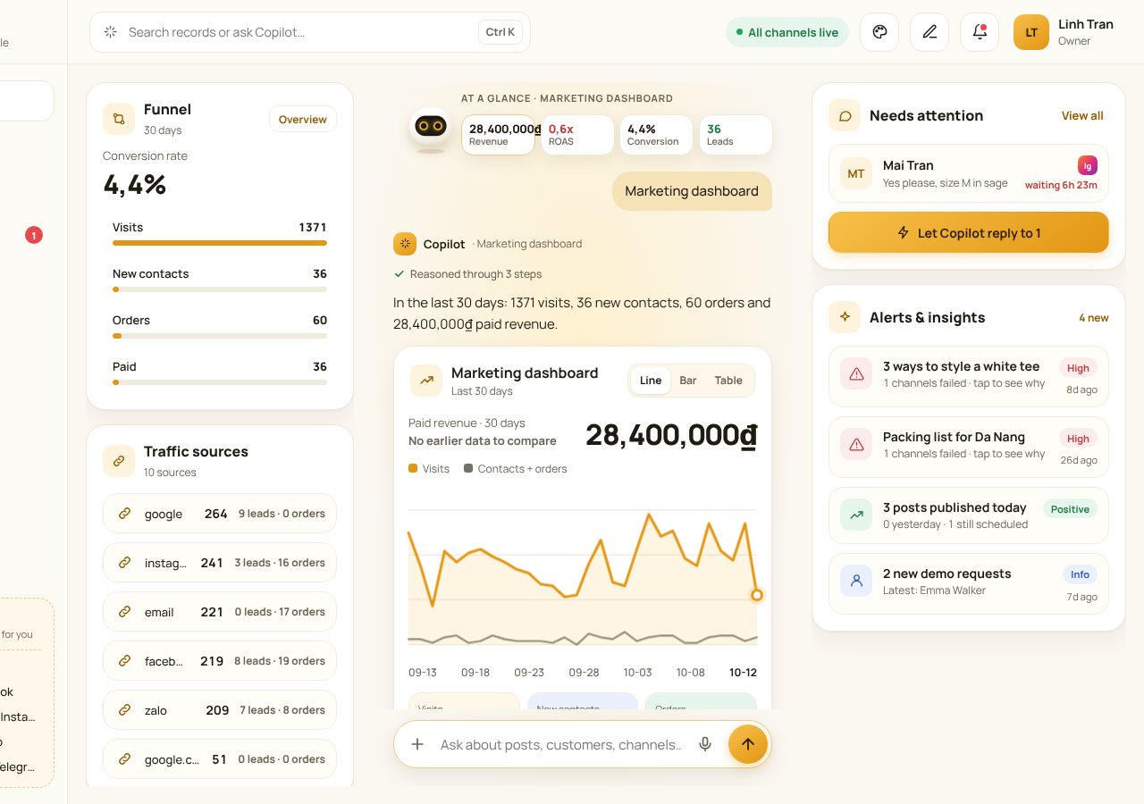Switch chart to Bar view
1144x804 pixels.
click(688, 381)
